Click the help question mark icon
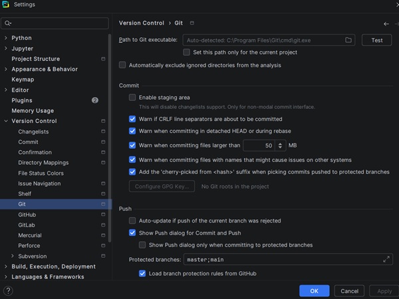 8,290
